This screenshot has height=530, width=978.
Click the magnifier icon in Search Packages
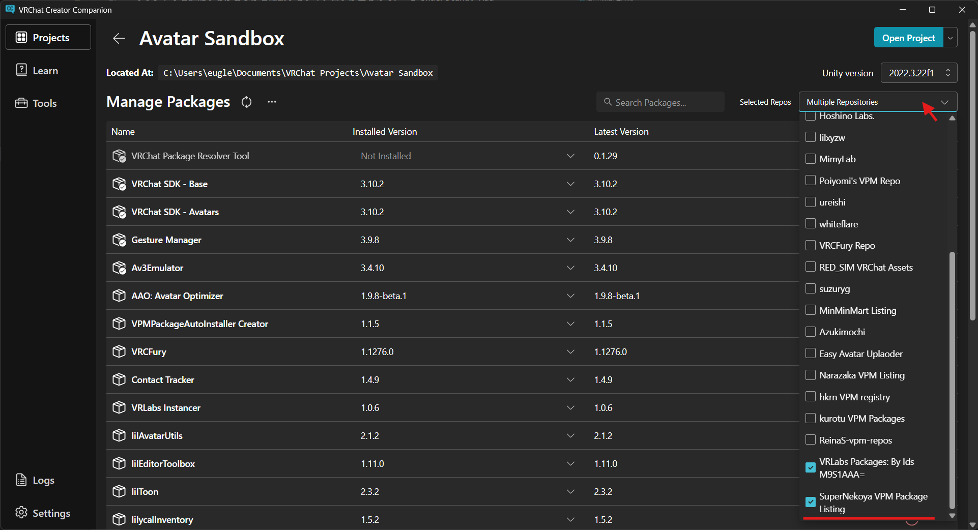point(608,102)
